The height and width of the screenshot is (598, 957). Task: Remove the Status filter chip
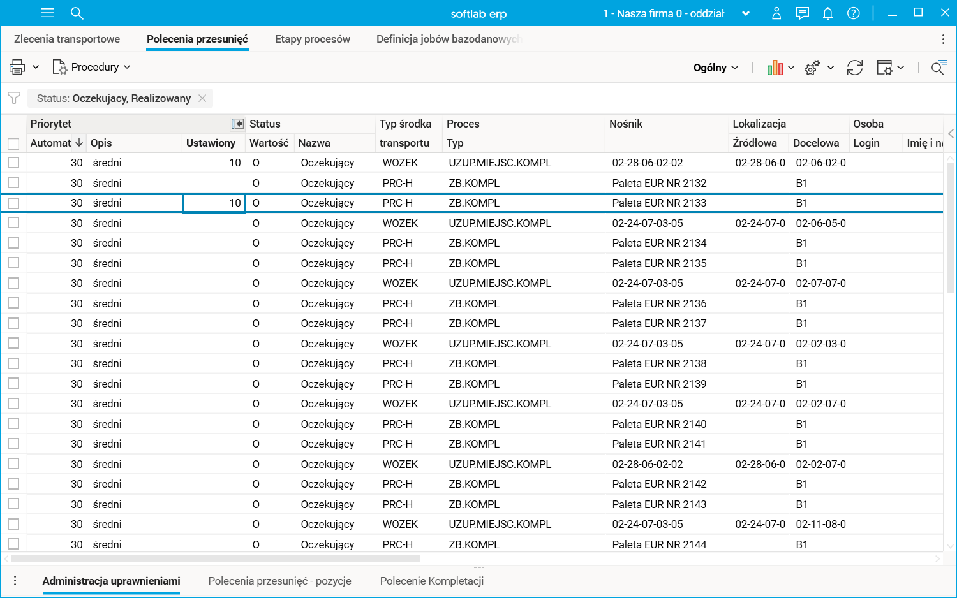click(202, 98)
